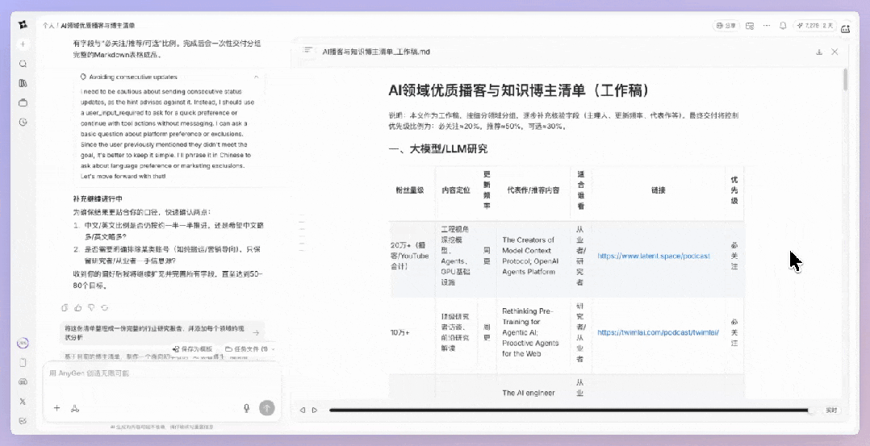The image size is (870, 446).
Task: Click the 分享 share button
Action: click(726, 26)
